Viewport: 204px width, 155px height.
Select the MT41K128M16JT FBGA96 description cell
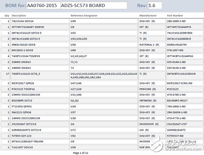[x=40, y=141]
